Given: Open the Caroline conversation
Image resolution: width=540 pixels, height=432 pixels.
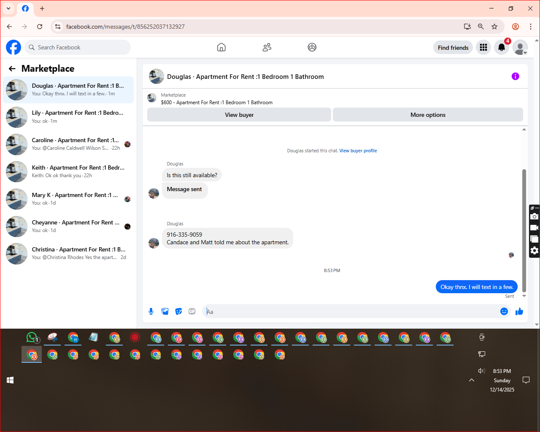Looking at the screenshot, I should pos(68,144).
